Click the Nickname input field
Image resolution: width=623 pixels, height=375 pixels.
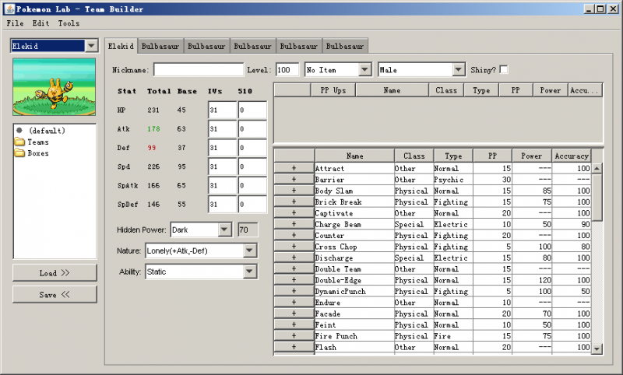(199, 69)
